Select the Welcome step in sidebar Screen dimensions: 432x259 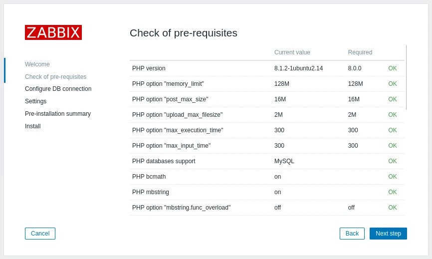point(37,64)
